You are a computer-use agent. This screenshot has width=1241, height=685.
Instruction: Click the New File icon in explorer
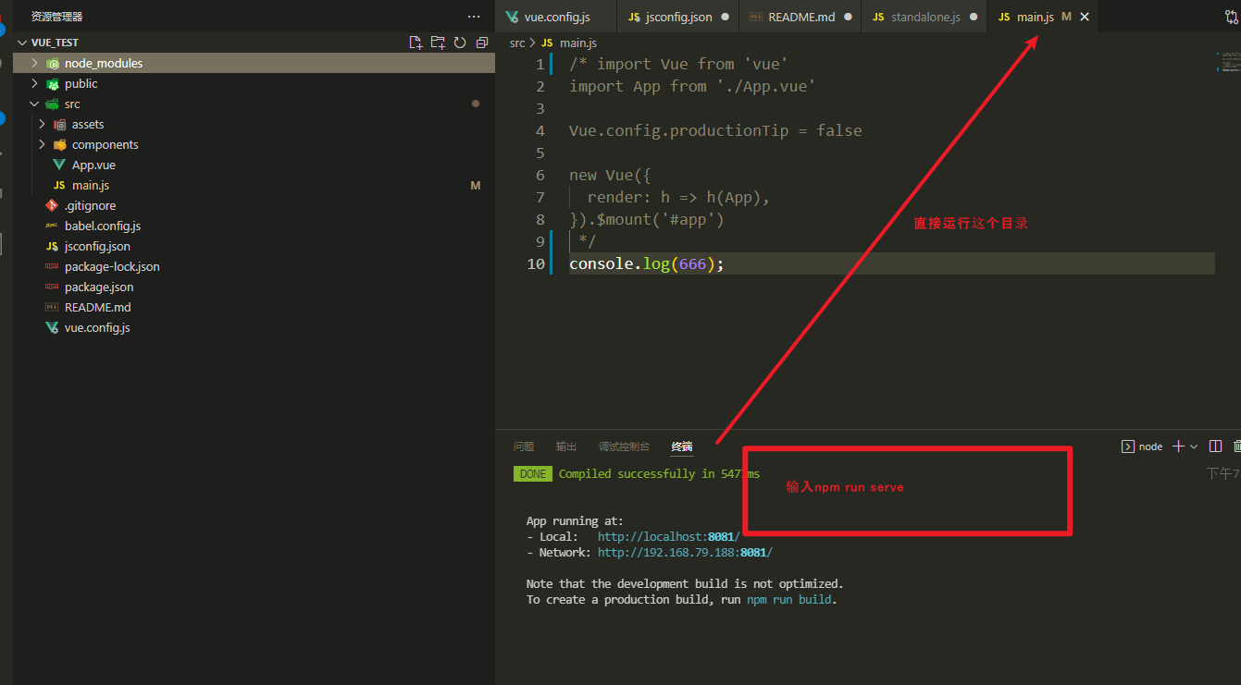tap(416, 43)
